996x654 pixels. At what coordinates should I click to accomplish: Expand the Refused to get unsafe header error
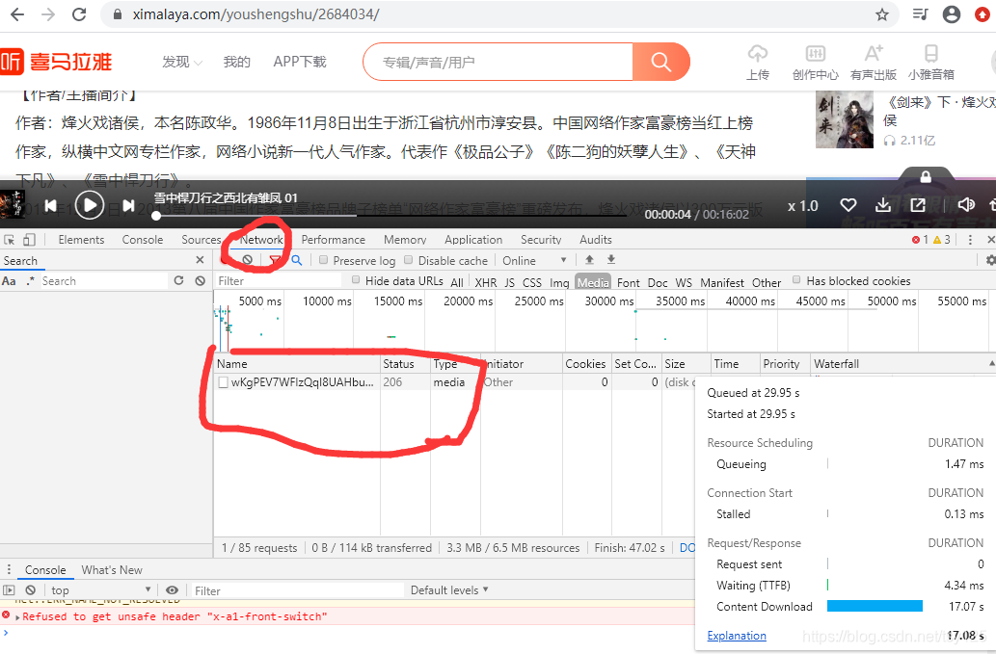click(x=17, y=616)
